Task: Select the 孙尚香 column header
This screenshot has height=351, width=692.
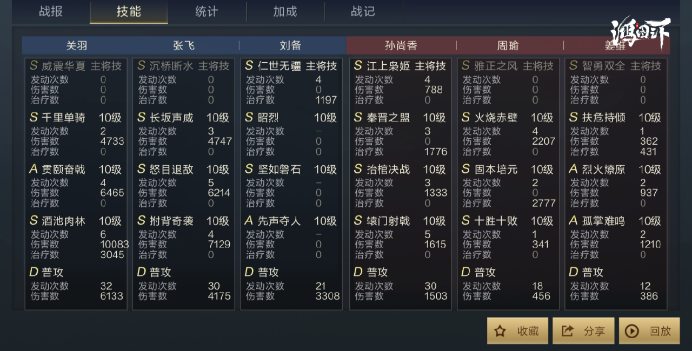Action: (x=401, y=45)
